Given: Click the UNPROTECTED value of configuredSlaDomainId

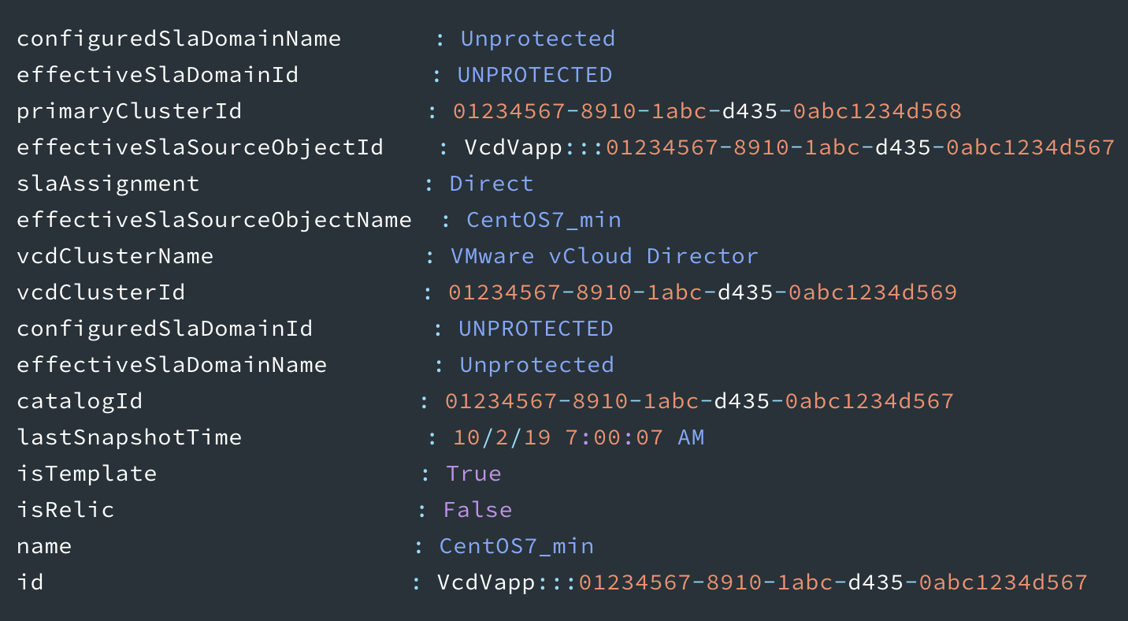Looking at the screenshot, I should point(536,329).
